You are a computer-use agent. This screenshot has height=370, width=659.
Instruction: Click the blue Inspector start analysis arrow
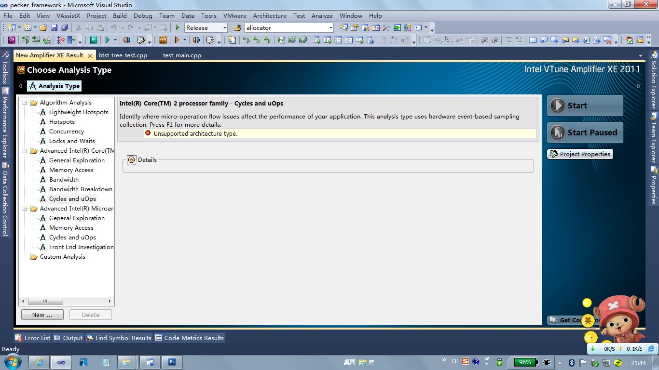108,40
